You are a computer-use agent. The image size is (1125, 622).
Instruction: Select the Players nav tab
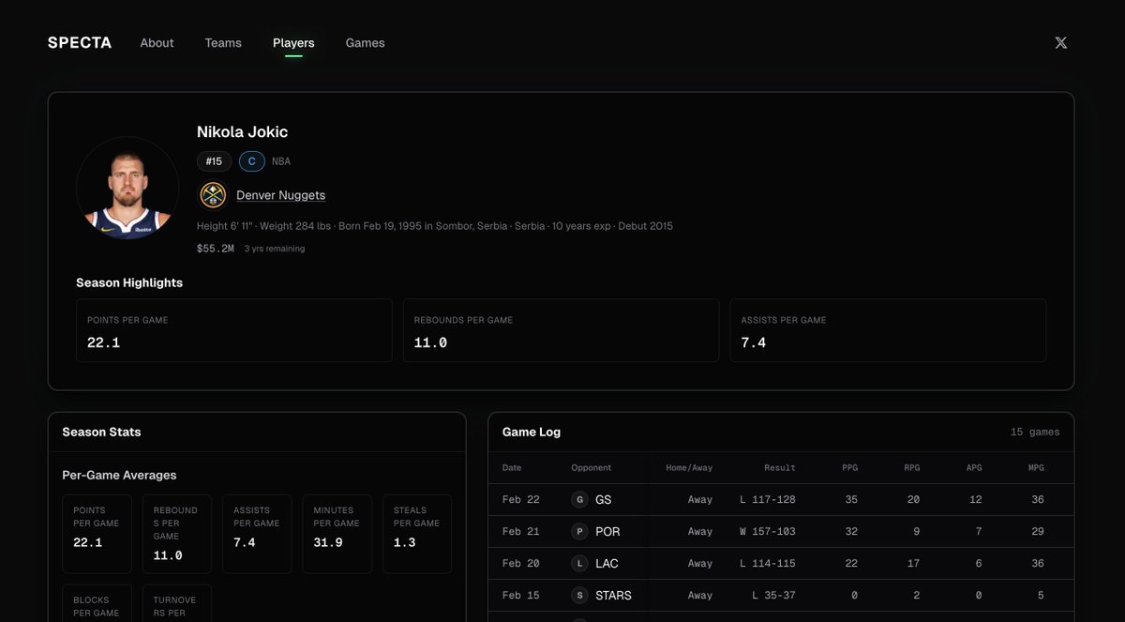[293, 42]
